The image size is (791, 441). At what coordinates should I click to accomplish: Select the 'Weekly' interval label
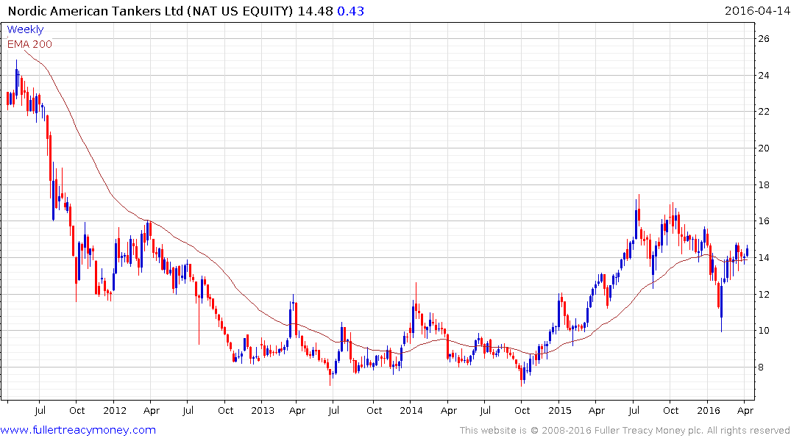[x=25, y=29]
